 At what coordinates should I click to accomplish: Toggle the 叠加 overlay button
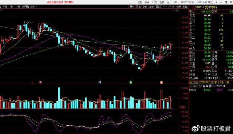point(138,7)
